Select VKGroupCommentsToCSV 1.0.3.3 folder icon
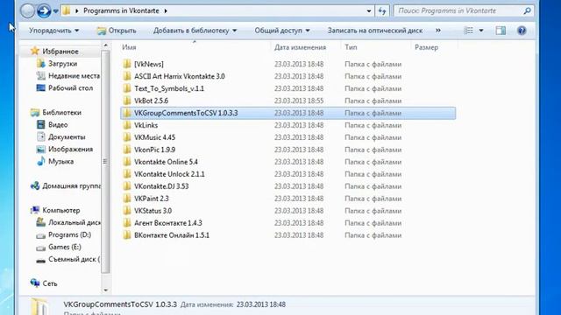Screen dimensions: 561x315 [x=126, y=113]
